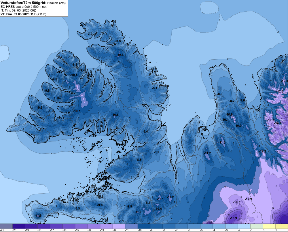This screenshot has width=288, height=232.
Task: Click the purple legend swatch labeled -20
Action: click(x=19, y=226)
